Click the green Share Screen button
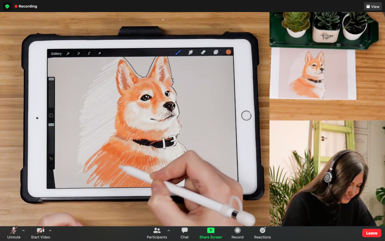The height and width of the screenshot is (241, 385). pos(211,233)
